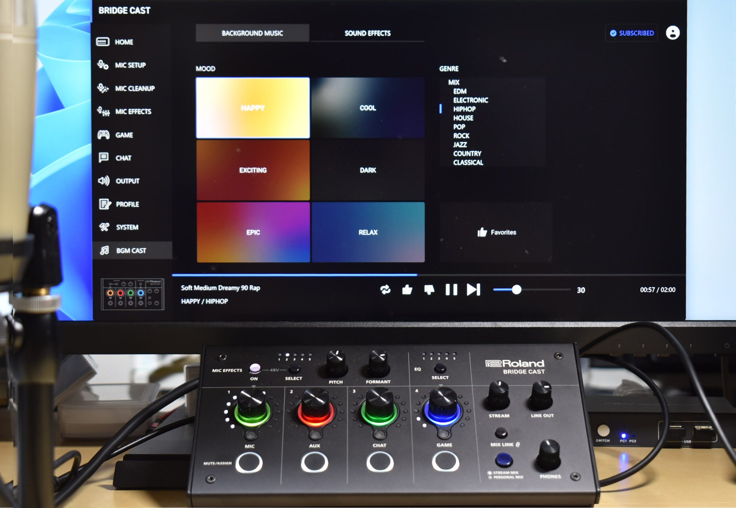
Task: Select the DARK mood tile
Action: tap(368, 170)
